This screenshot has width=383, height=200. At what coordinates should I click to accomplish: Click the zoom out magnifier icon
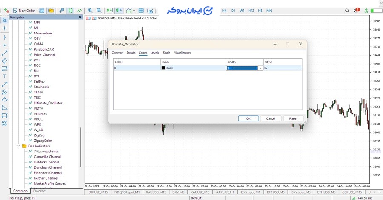pyautogui.click(x=99, y=10)
